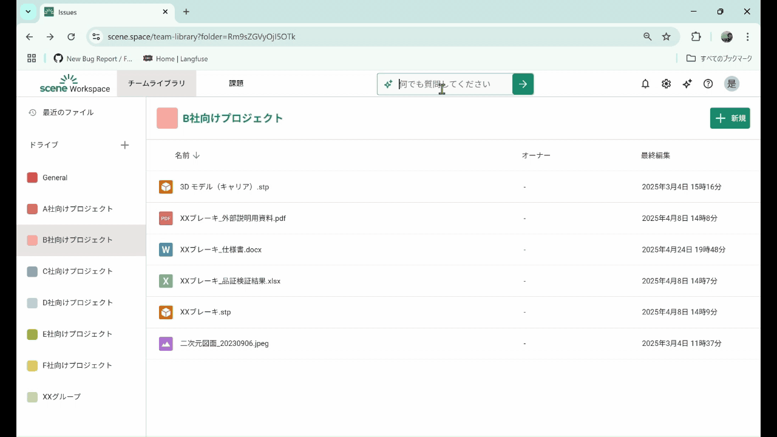Screen dimensions: 777x437
Task: Click the 新規 button
Action: click(x=730, y=118)
